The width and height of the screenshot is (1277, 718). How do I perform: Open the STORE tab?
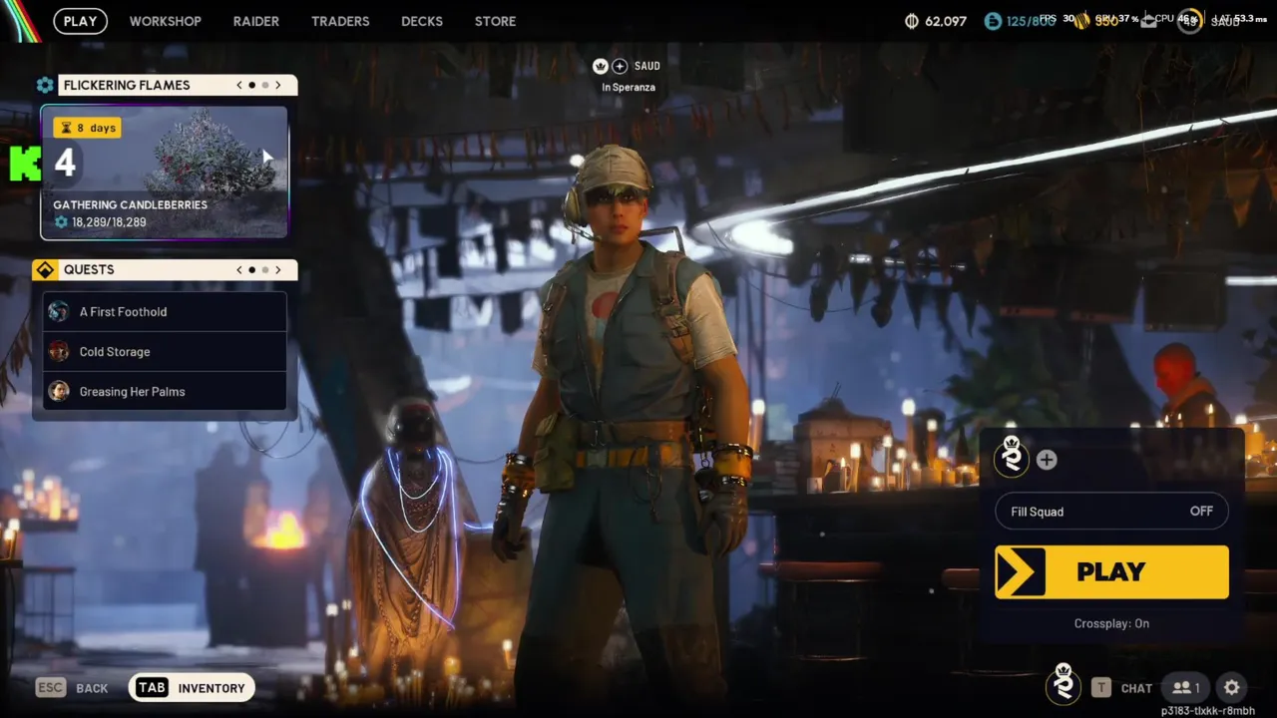pos(496,21)
